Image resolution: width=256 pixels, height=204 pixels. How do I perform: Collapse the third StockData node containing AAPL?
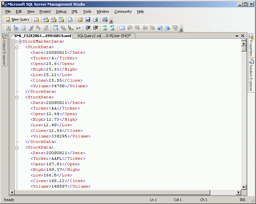tap(17, 148)
